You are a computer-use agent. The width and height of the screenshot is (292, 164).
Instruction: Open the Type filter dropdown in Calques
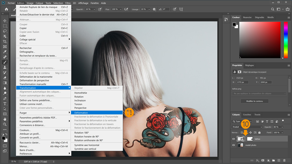click(x=242, y=121)
